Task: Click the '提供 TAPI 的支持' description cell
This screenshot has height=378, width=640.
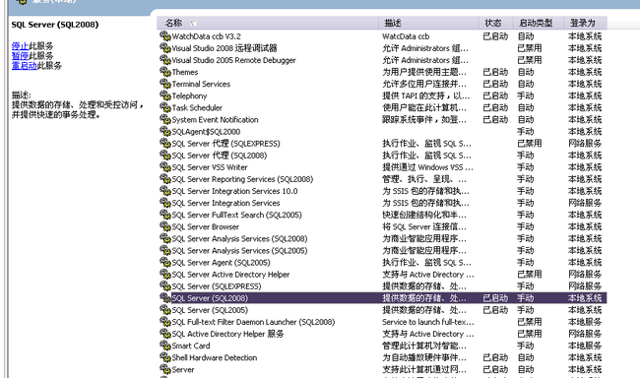Action: [x=425, y=95]
